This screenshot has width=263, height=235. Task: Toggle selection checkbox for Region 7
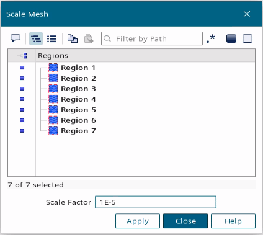[22, 131]
